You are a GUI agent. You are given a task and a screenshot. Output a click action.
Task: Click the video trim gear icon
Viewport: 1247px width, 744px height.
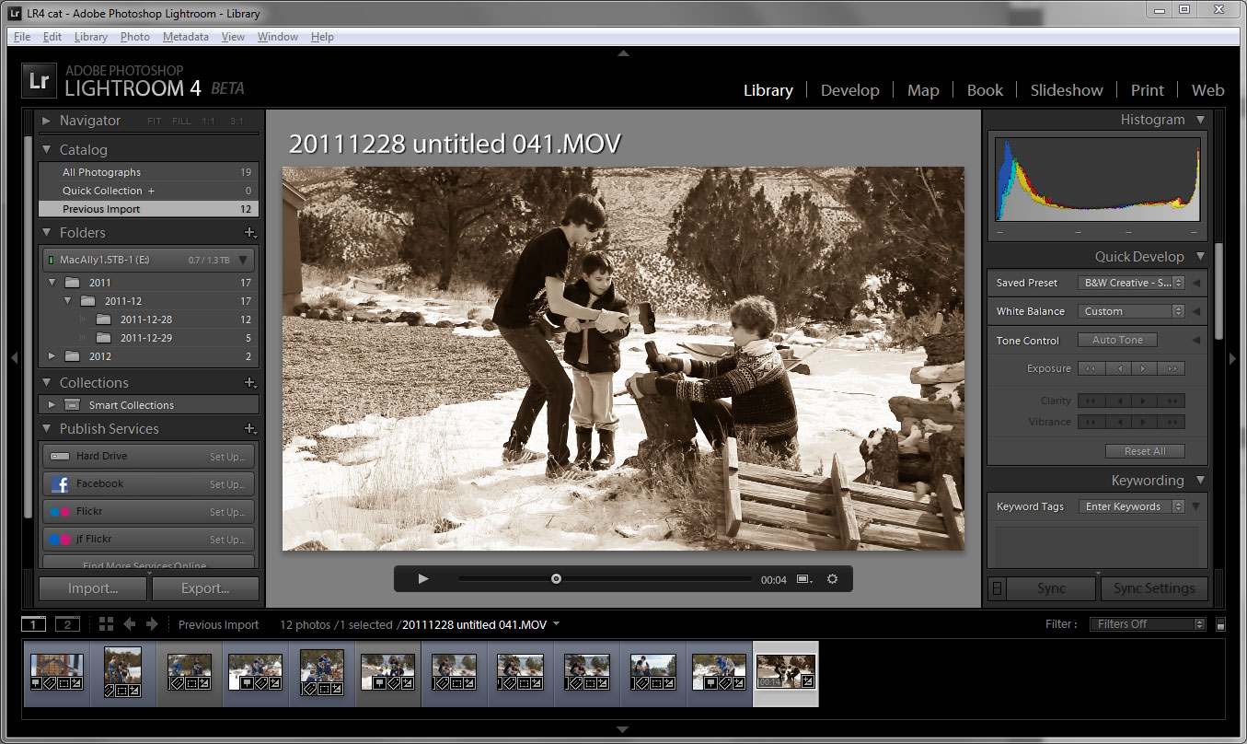click(x=833, y=579)
